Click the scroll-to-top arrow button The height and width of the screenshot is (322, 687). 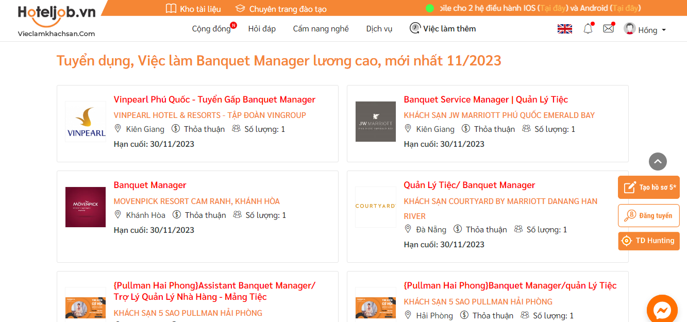(658, 161)
